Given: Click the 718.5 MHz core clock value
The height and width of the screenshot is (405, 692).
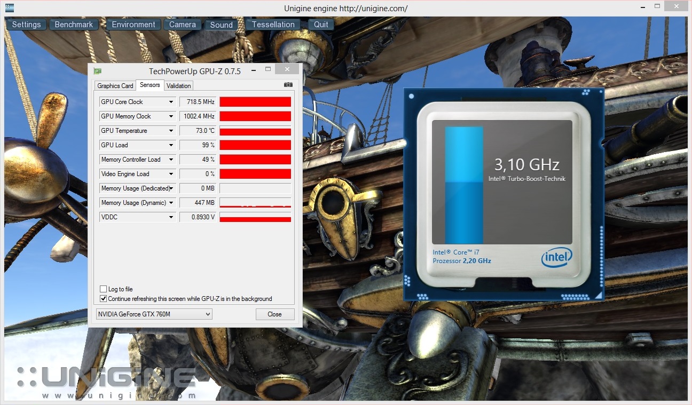Looking at the screenshot, I should (198, 102).
